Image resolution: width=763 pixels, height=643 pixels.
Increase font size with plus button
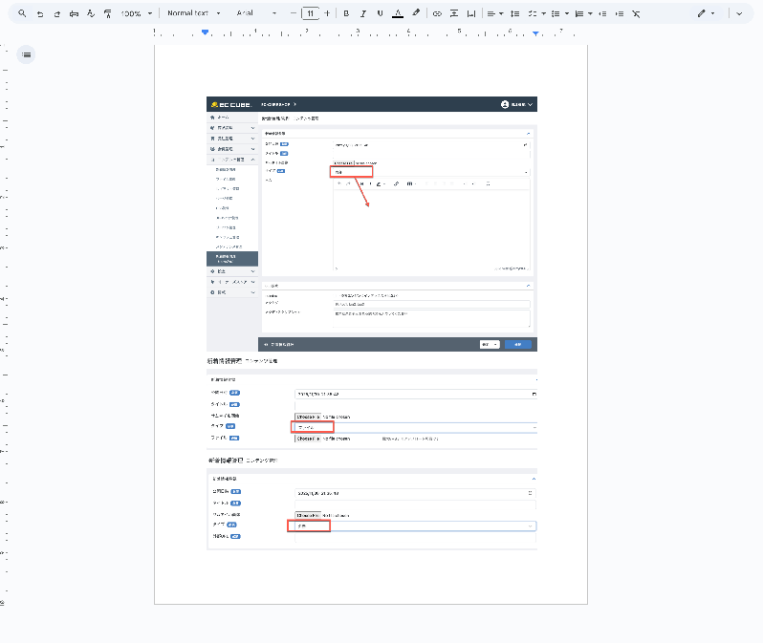(x=327, y=13)
